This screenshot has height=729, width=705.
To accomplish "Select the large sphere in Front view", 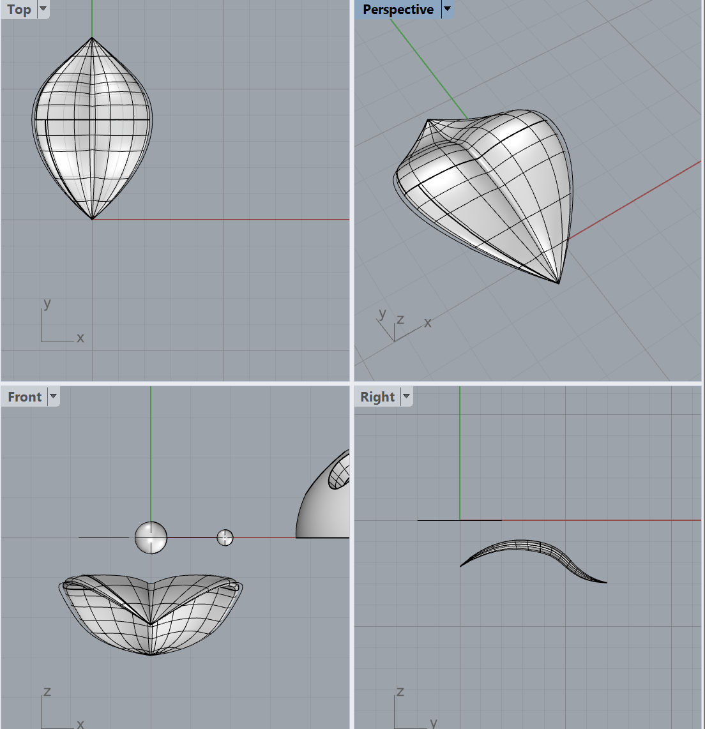I will pos(151,537).
